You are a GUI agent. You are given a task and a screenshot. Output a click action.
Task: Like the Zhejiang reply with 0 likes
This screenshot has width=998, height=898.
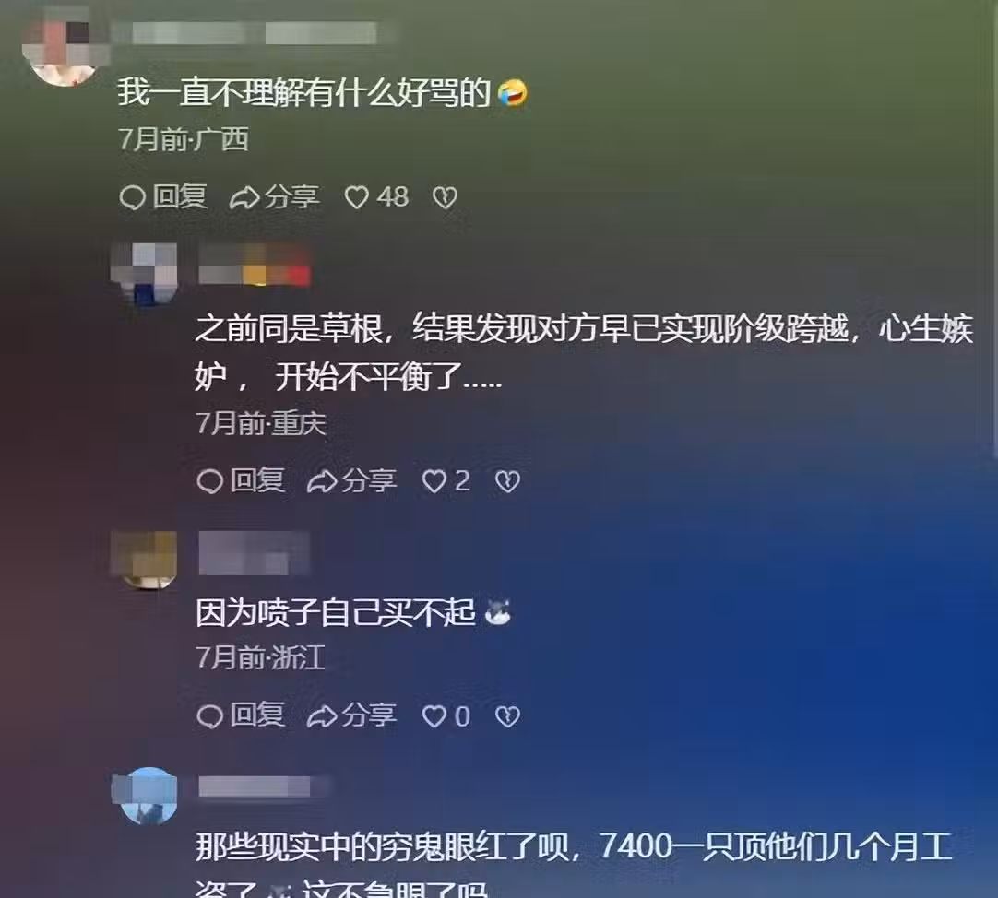tap(434, 716)
